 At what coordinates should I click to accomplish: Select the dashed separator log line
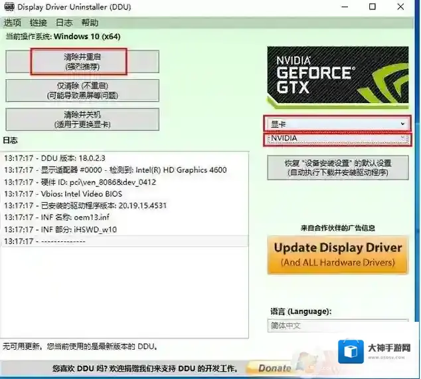pos(125,241)
